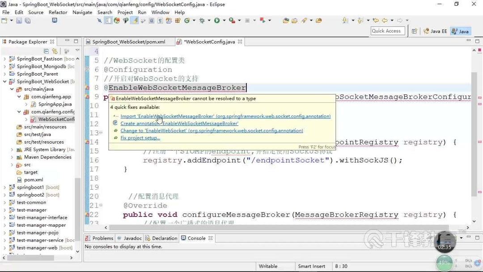Click the circular progress indicator showing 49%

point(444,263)
